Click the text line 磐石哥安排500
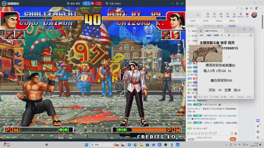 (221, 81)
